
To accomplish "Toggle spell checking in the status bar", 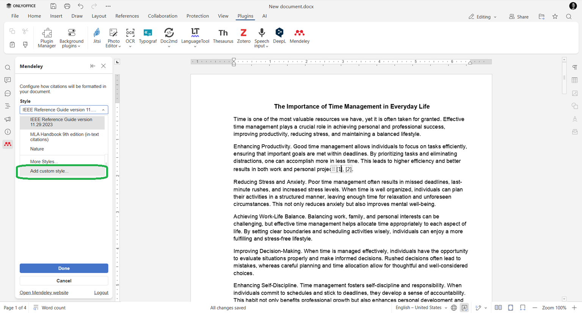I will [x=464, y=308].
